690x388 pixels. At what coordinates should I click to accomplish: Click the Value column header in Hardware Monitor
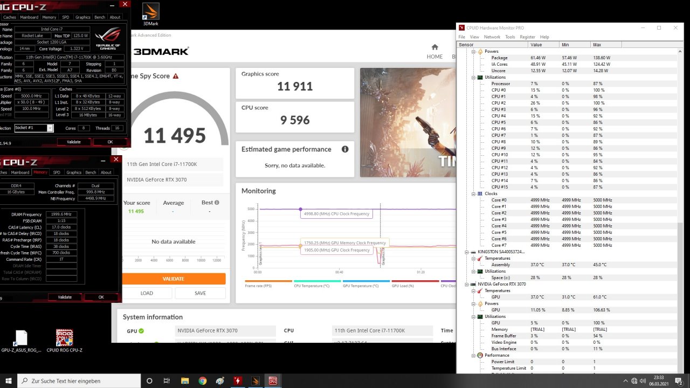click(x=542, y=45)
